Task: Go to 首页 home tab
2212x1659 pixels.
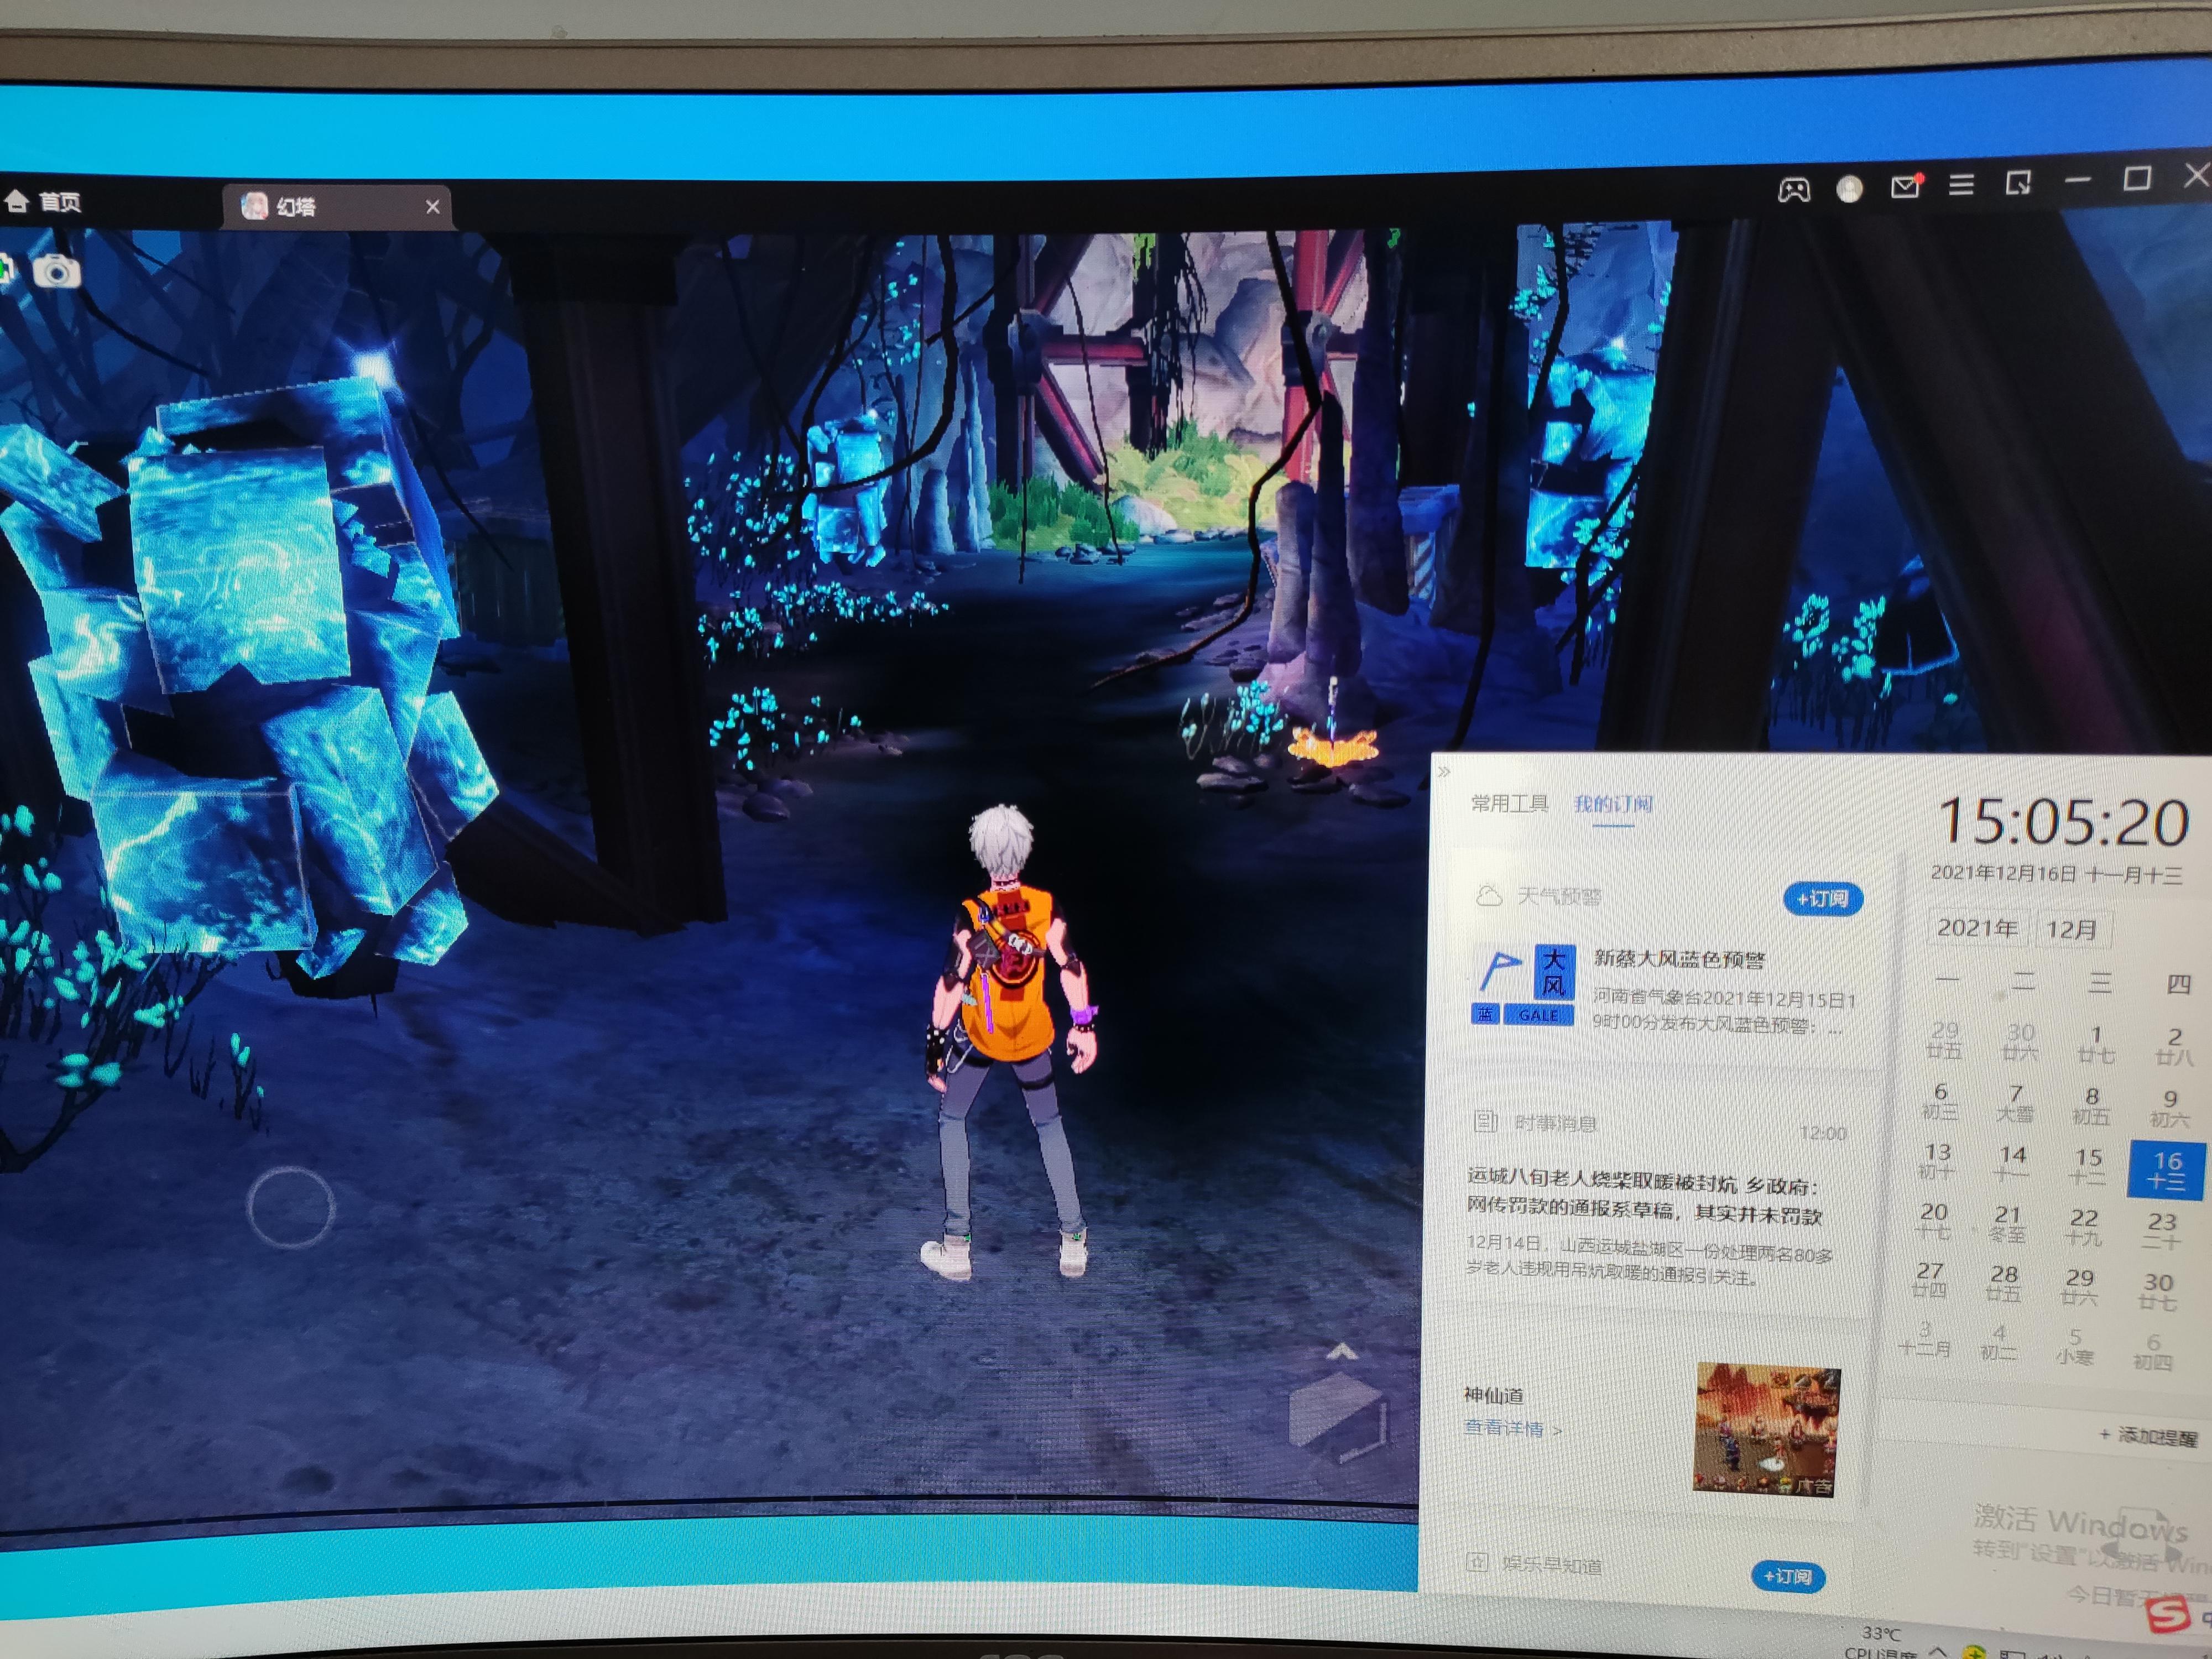Action: coord(45,203)
